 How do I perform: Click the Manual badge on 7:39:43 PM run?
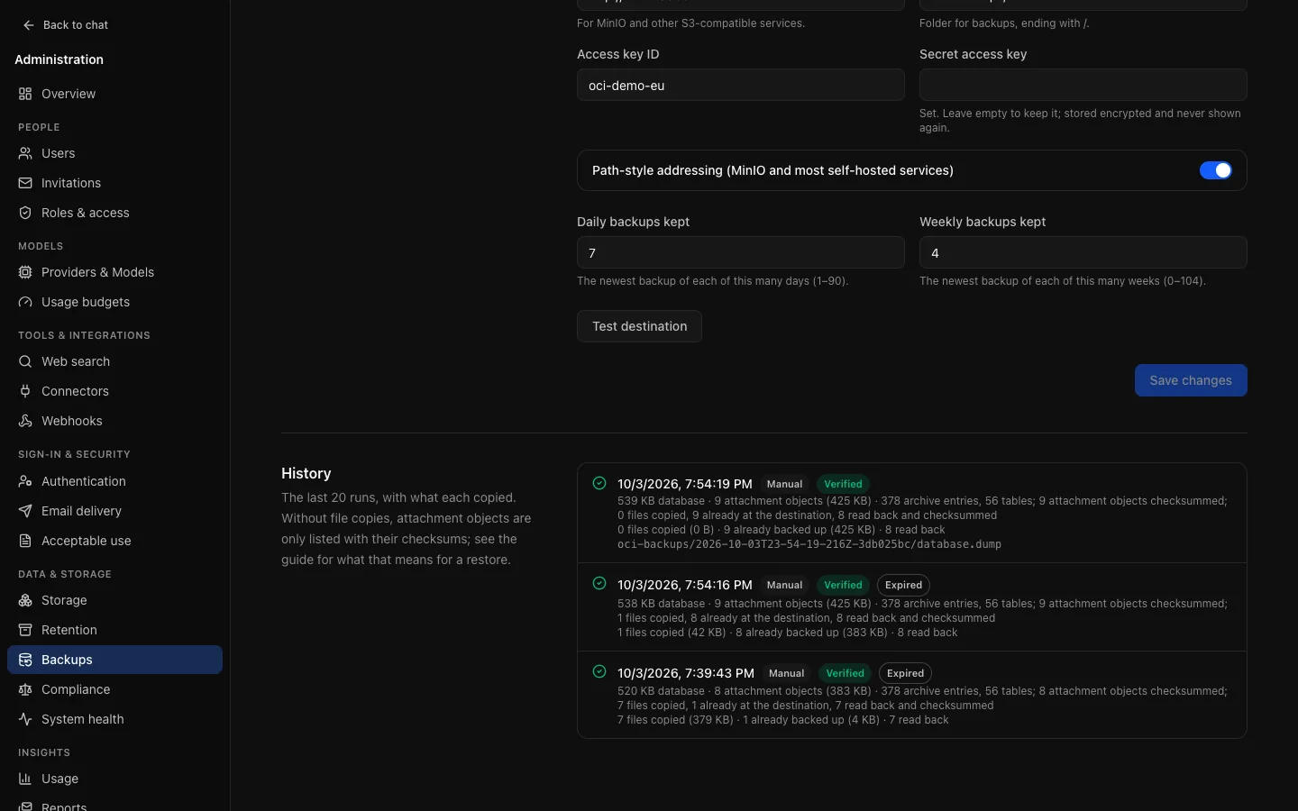click(x=786, y=673)
